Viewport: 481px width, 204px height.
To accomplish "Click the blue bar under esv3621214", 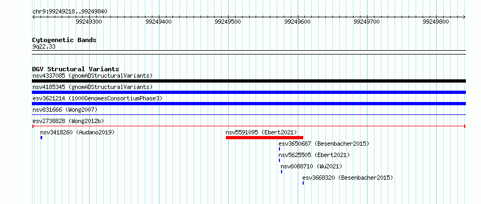I will pyautogui.click(x=249, y=104).
